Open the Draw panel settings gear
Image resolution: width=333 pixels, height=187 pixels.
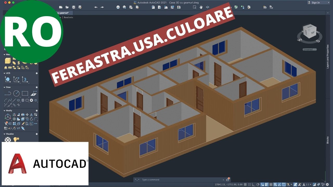(x=37, y=87)
